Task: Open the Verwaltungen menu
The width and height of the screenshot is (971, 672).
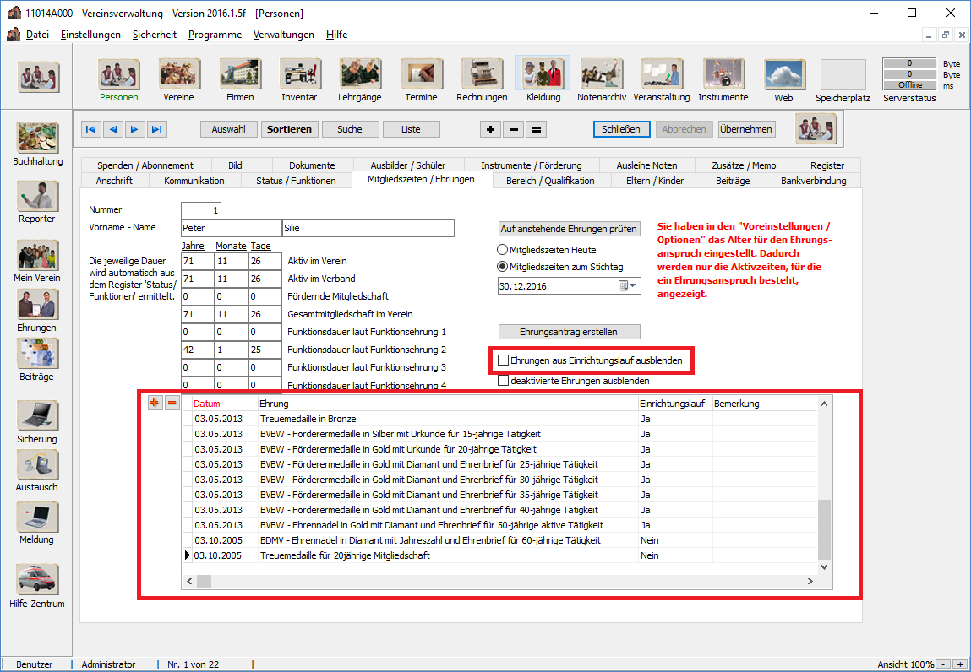Action: coord(283,35)
